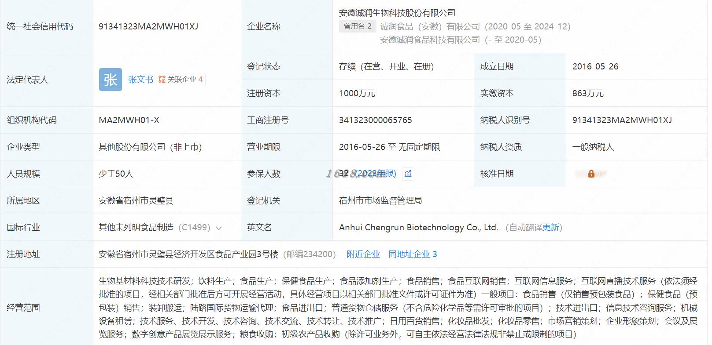Click the 法定代表人 label cell
This screenshot has height=345, width=712.
tap(46, 80)
